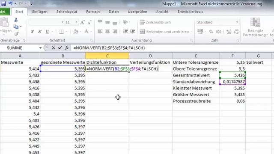Switch to the Formeln tab
274x154 pixels.
93,12
